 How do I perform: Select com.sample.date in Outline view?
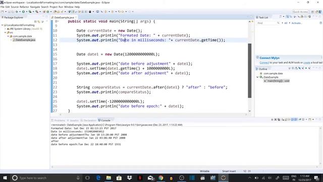pos(273,73)
